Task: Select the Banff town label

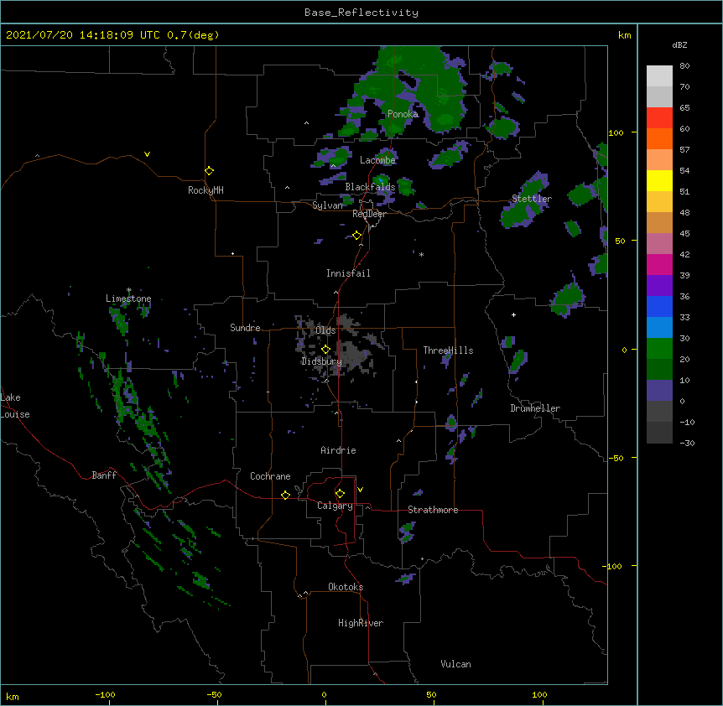Action: [104, 475]
